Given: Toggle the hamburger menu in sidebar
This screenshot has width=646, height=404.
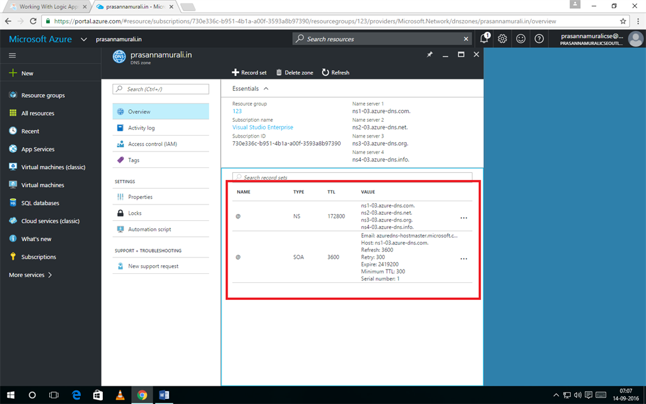Looking at the screenshot, I should click(x=13, y=56).
